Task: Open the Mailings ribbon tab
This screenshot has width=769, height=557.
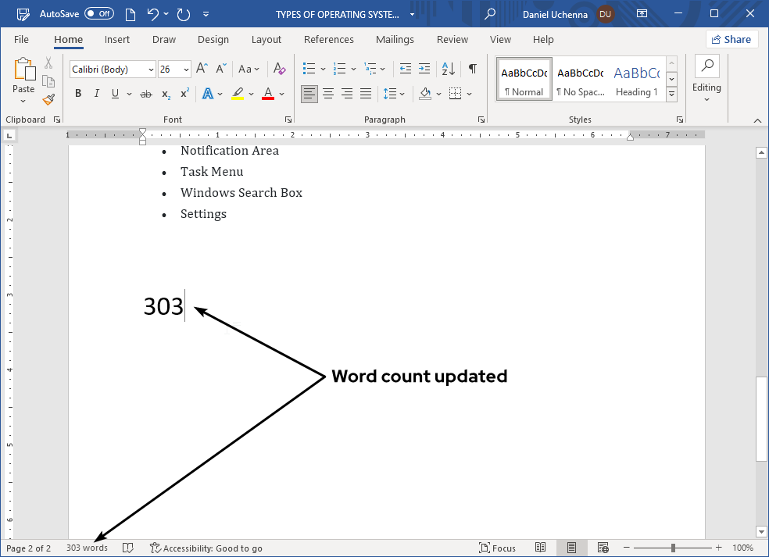Action: [x=395, y=39]
